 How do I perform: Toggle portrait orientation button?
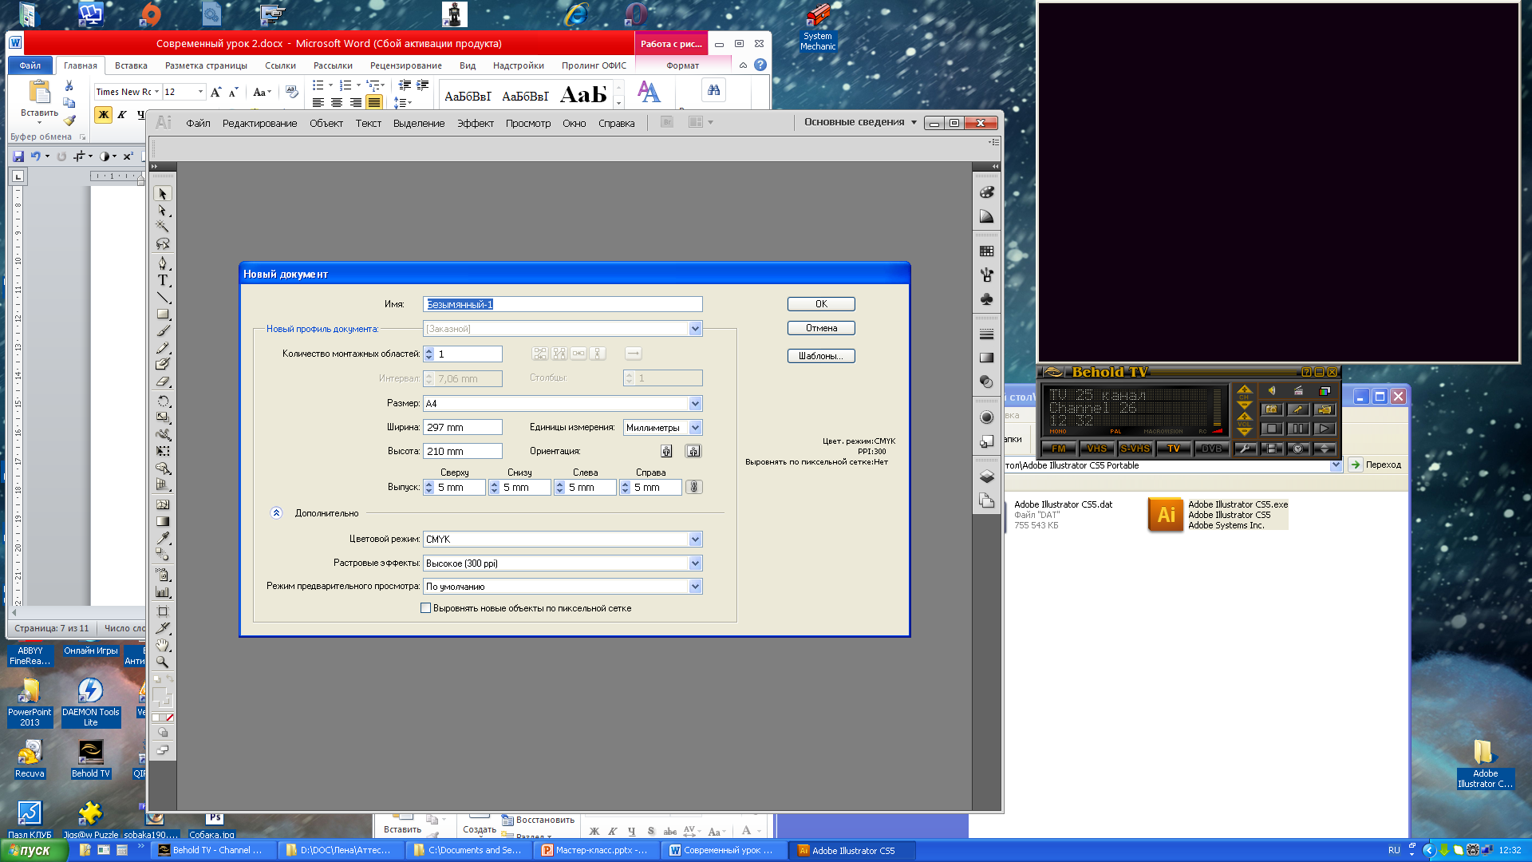pyautogui.click(x=666, y=451)
